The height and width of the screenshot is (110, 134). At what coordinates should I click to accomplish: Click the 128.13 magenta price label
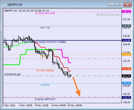pyautogui.click(x=126, y=12)
